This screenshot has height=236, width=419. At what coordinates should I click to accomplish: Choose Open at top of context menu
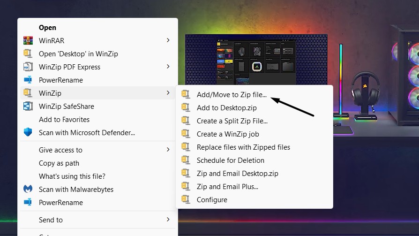coord(98,28)
